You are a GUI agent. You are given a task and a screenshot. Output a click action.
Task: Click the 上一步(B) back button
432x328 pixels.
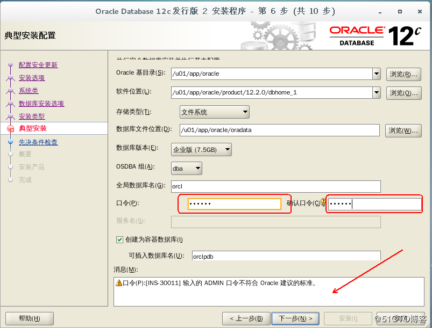[x=246, y=319]
